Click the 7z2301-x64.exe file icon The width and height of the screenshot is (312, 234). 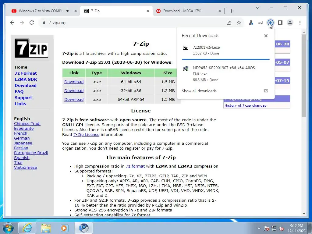pyautogui.click(x=186, y=48)
